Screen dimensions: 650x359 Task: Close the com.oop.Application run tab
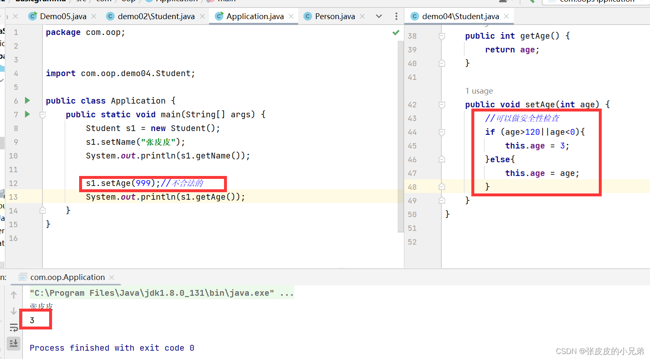tap(112, 277)
